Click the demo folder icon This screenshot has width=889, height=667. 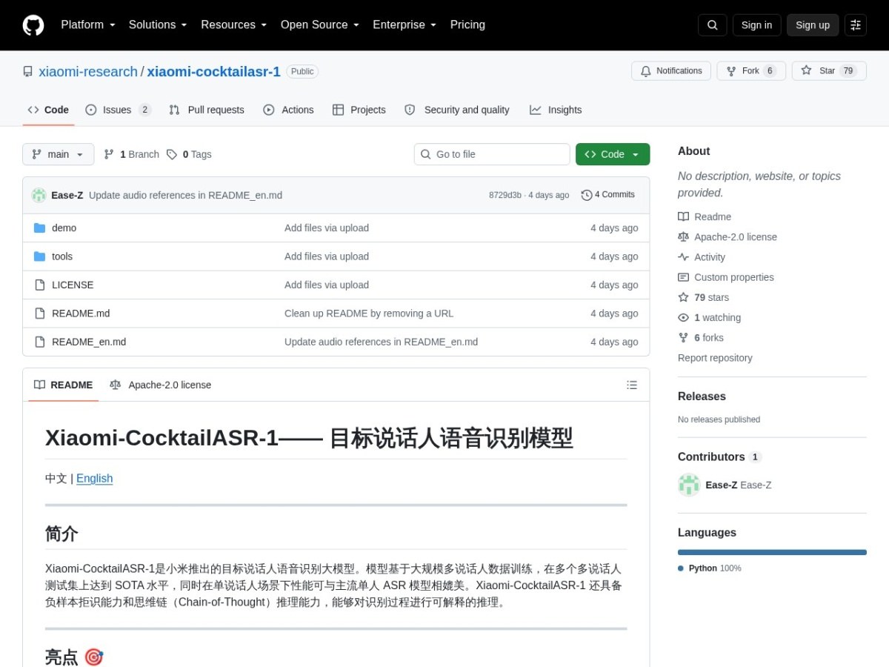coord(40,228)
